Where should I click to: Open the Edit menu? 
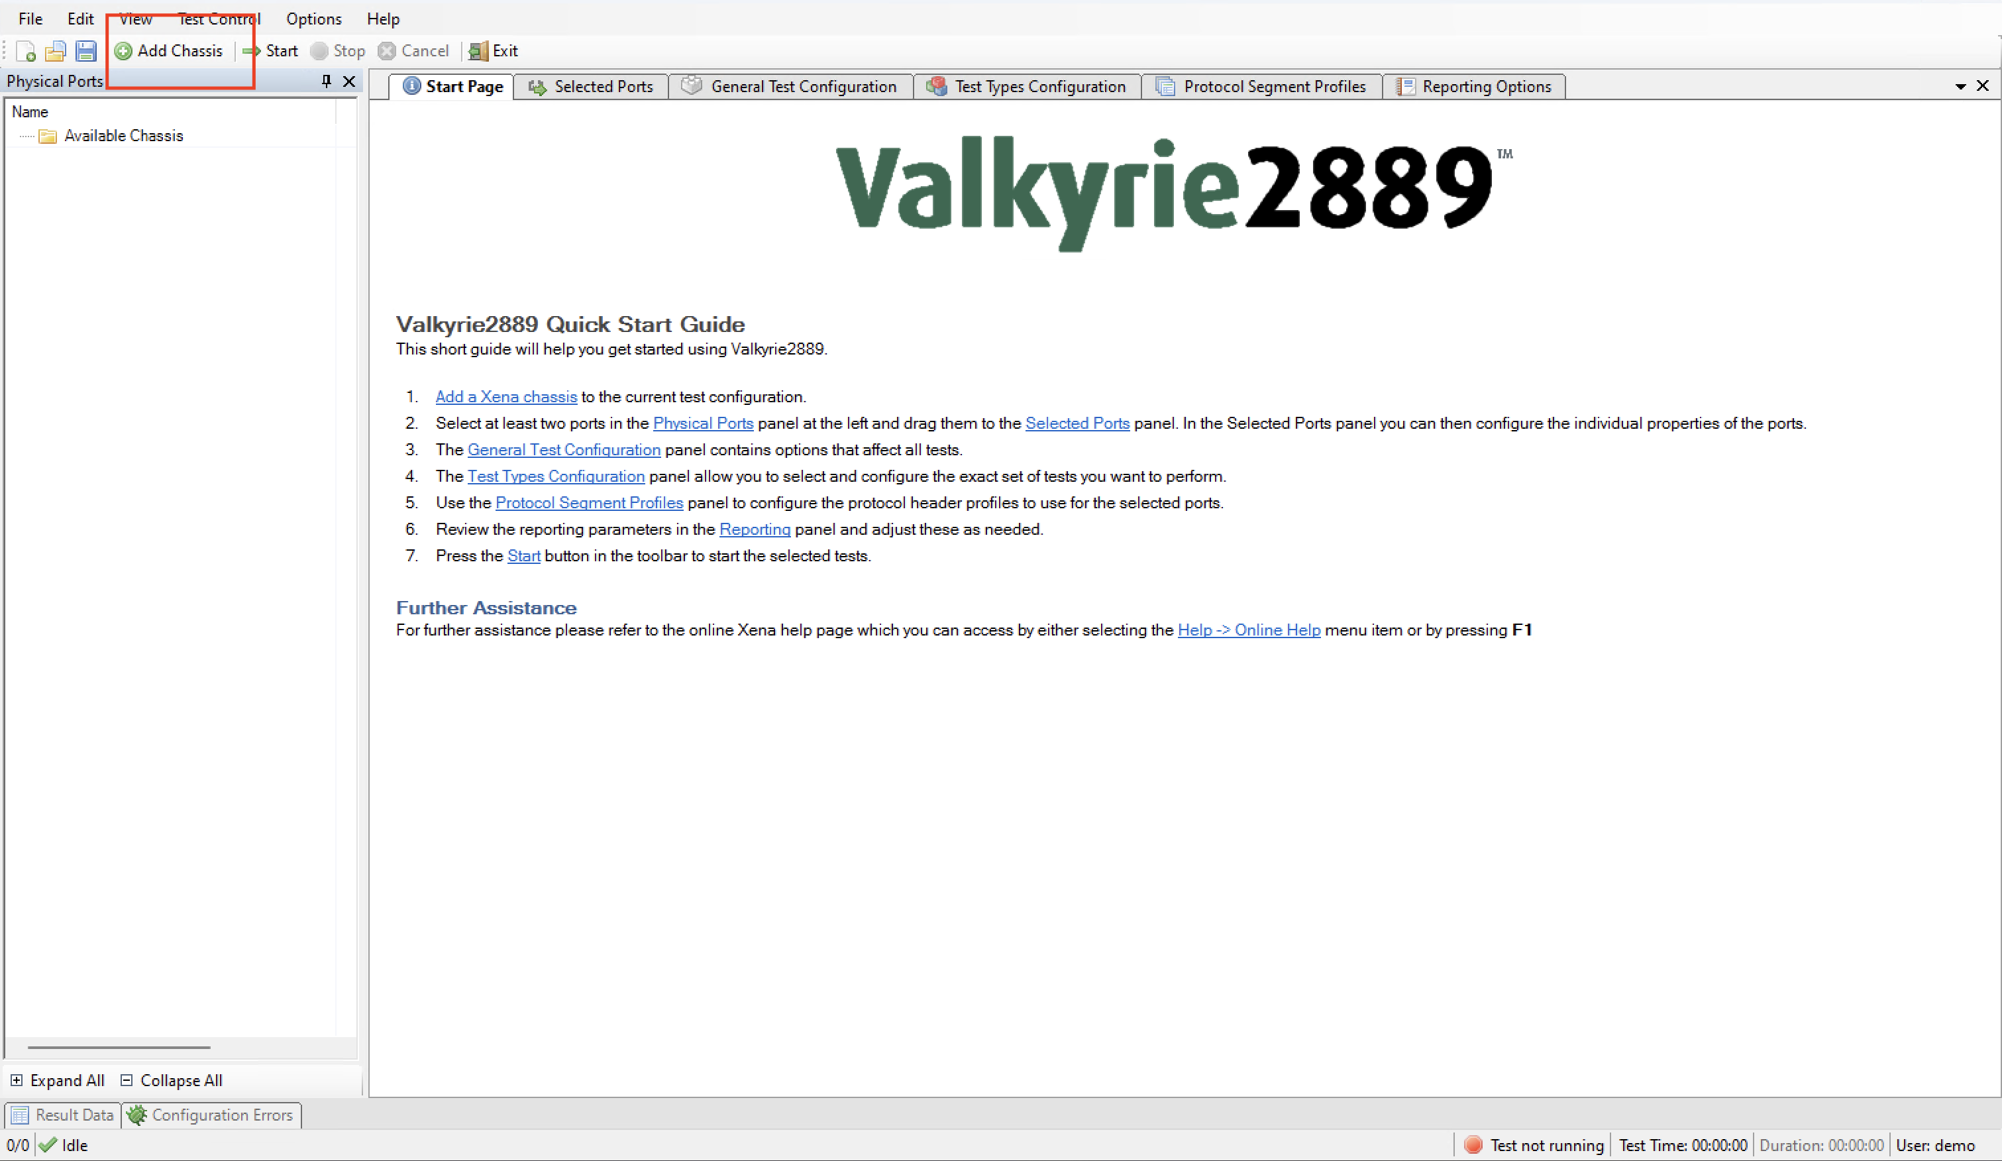tap(80, 19)
